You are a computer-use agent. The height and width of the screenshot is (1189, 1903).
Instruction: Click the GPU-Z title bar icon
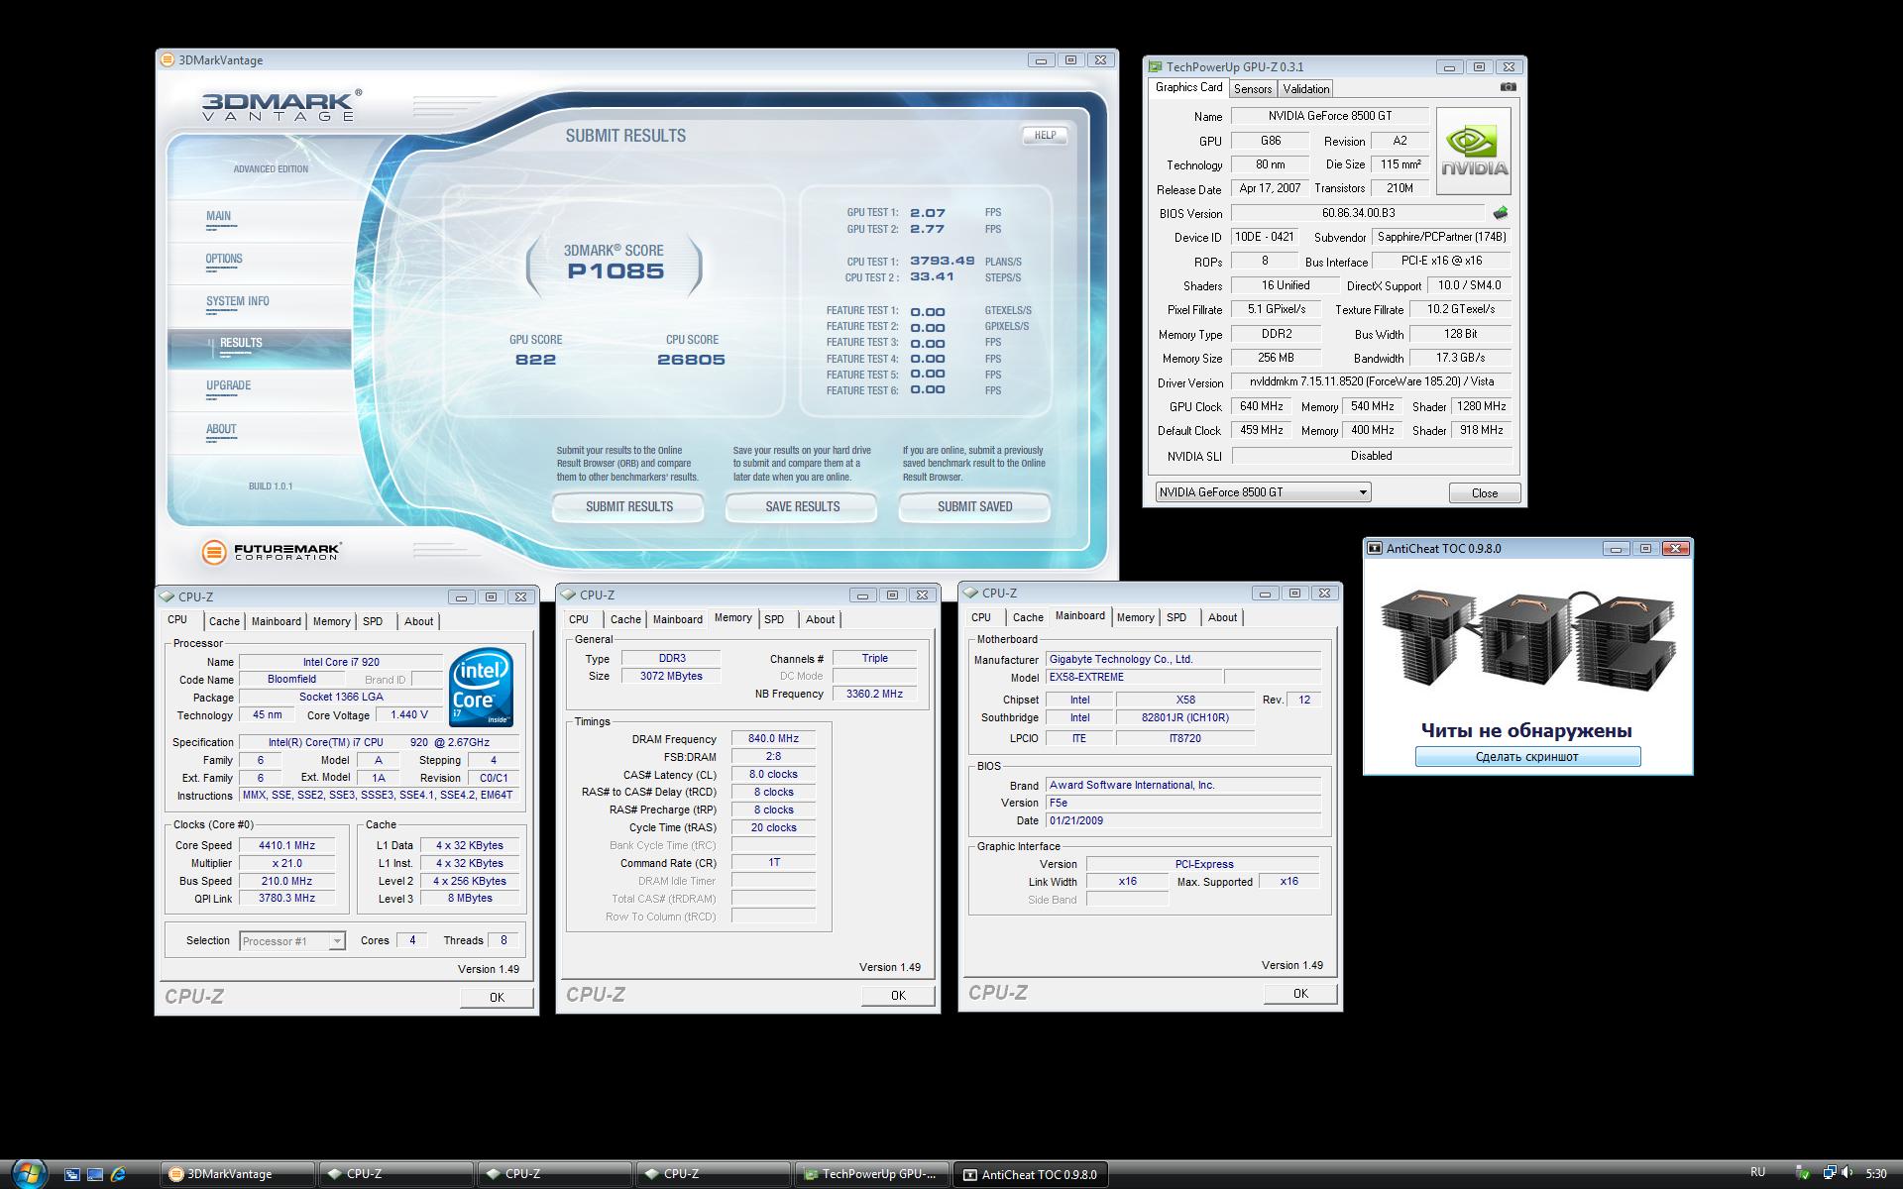pyautogui.click(x=1155, y=67)
